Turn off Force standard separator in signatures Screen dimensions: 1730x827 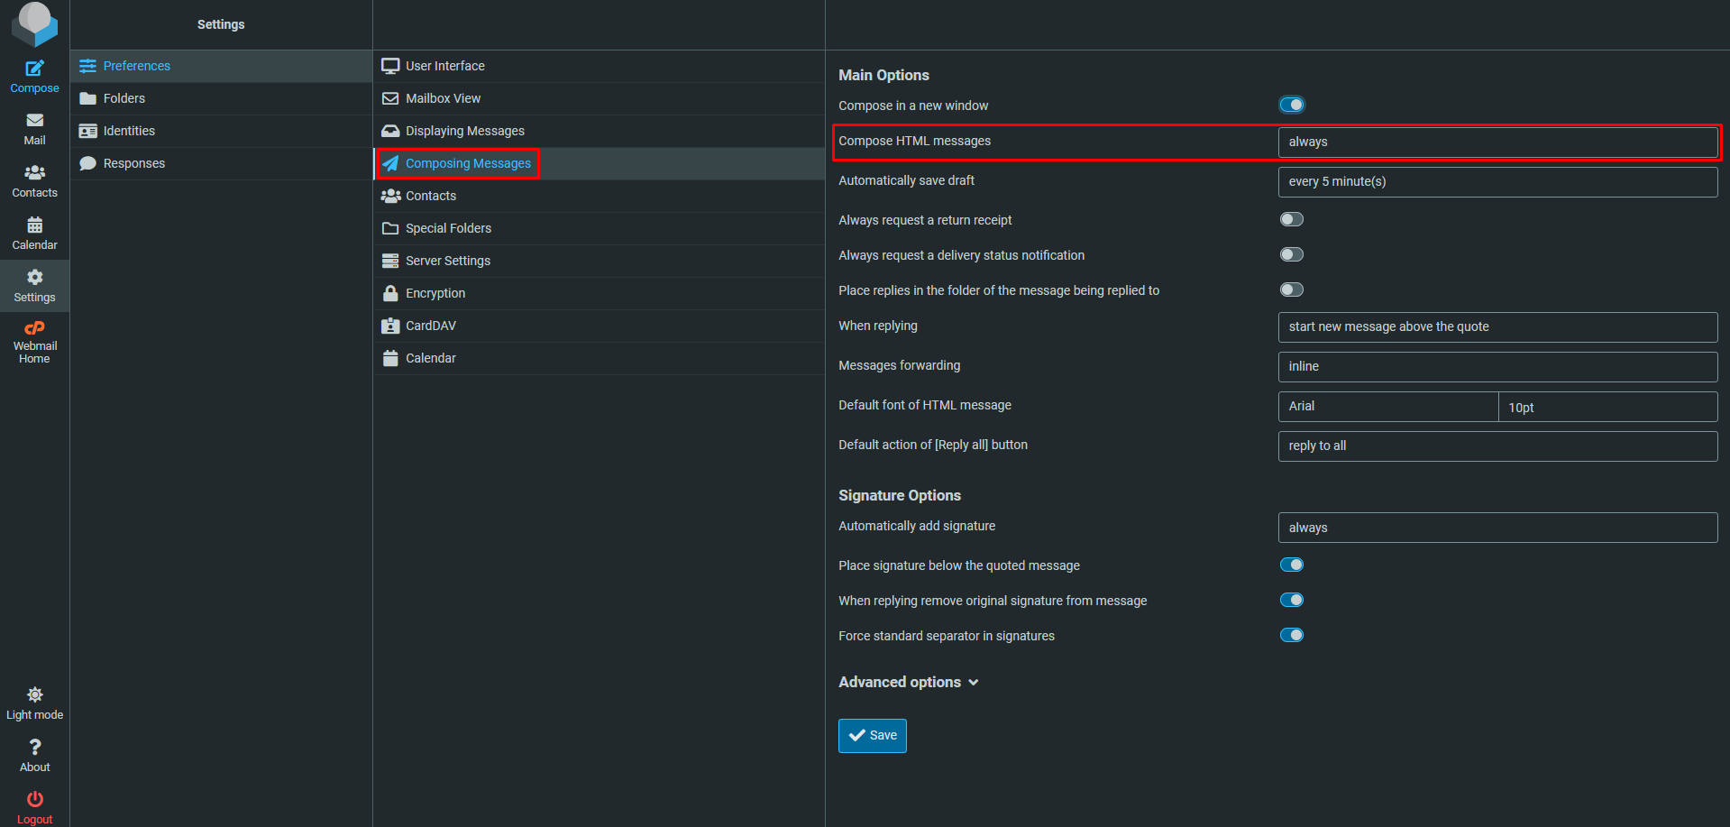tap(1291, 636)
